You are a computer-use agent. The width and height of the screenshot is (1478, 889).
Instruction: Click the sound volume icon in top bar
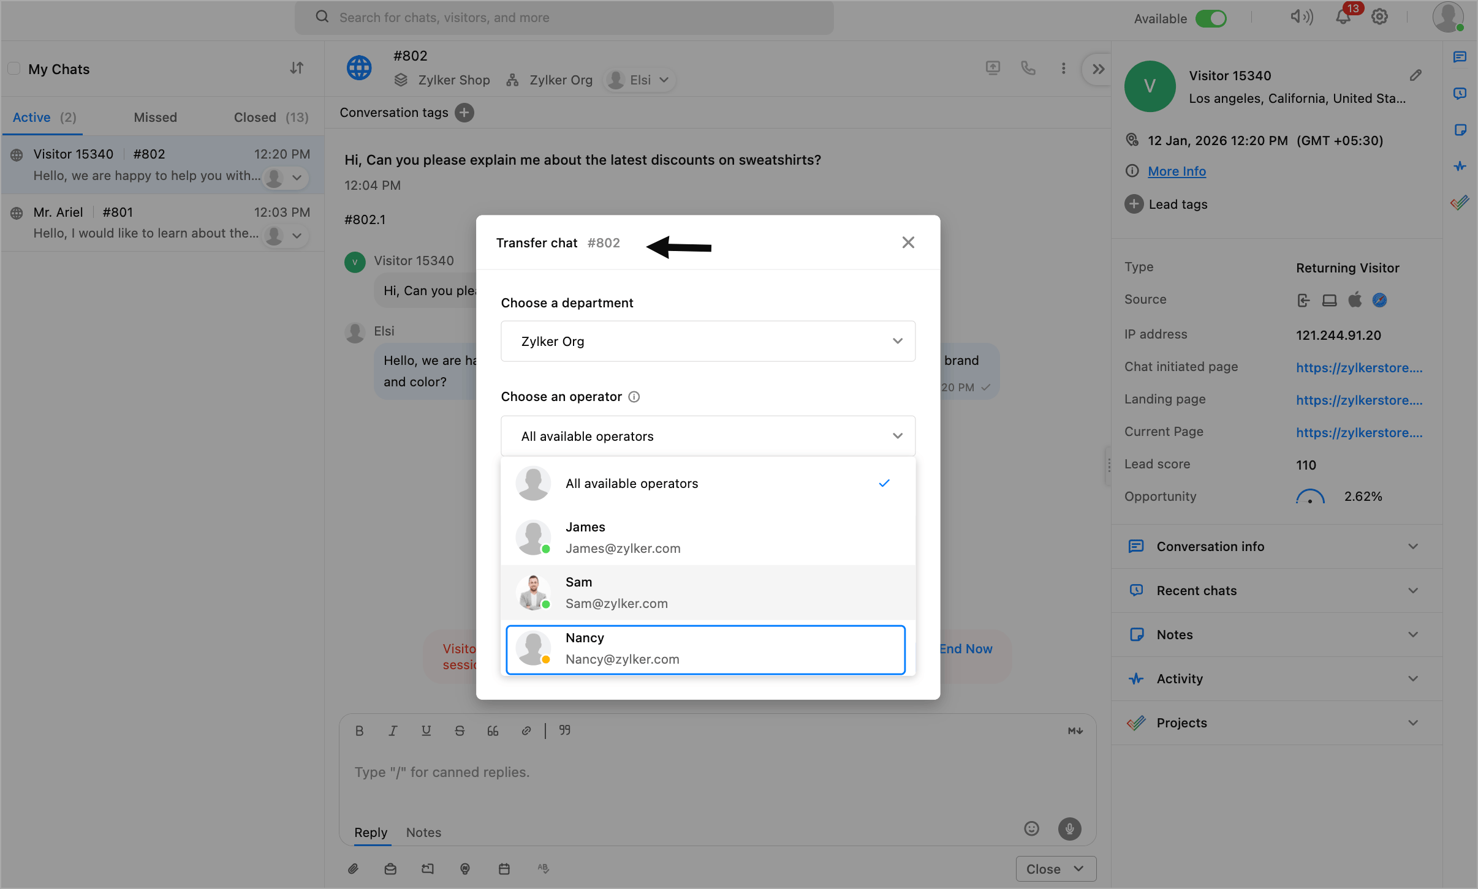tap(1302, 17)
